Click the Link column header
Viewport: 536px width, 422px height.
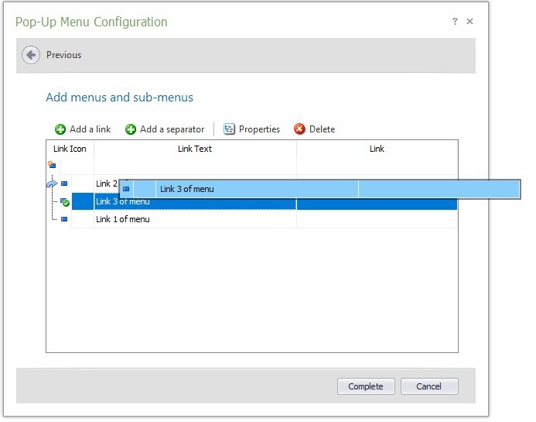[377, 149]
